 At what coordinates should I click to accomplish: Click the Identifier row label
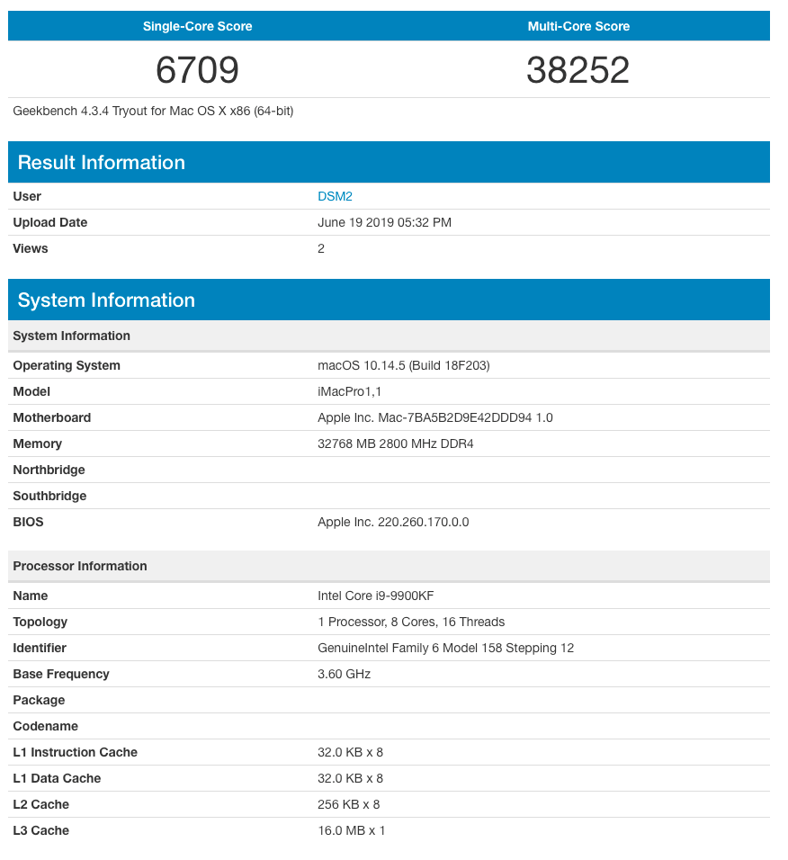pyautogui.click(x=40, y=649)
